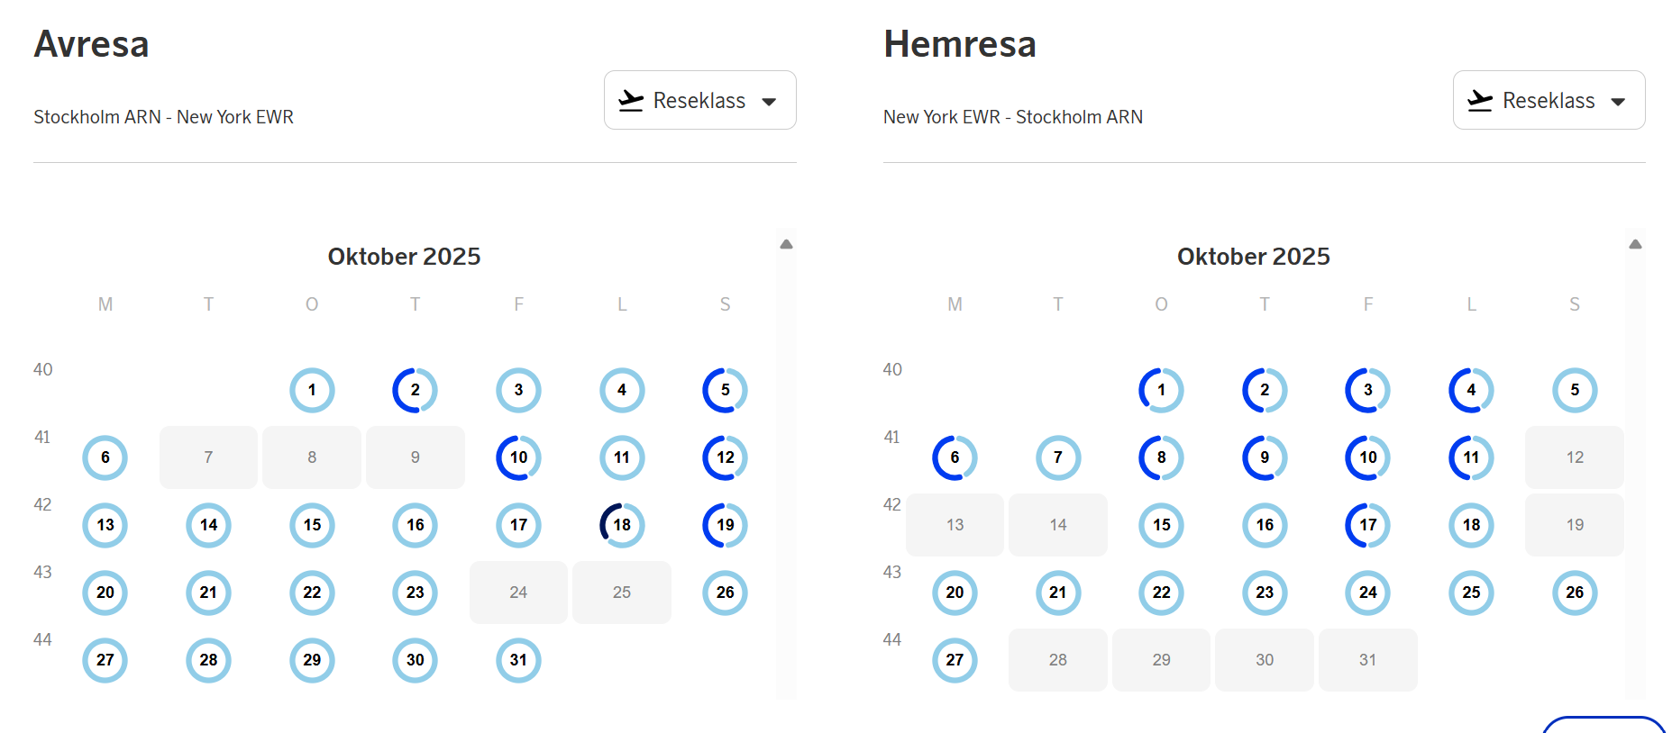The width and height of the screenshot is (1672, 733).
Task: Select October 27 as return date
Action: click(x=955, y=660)
